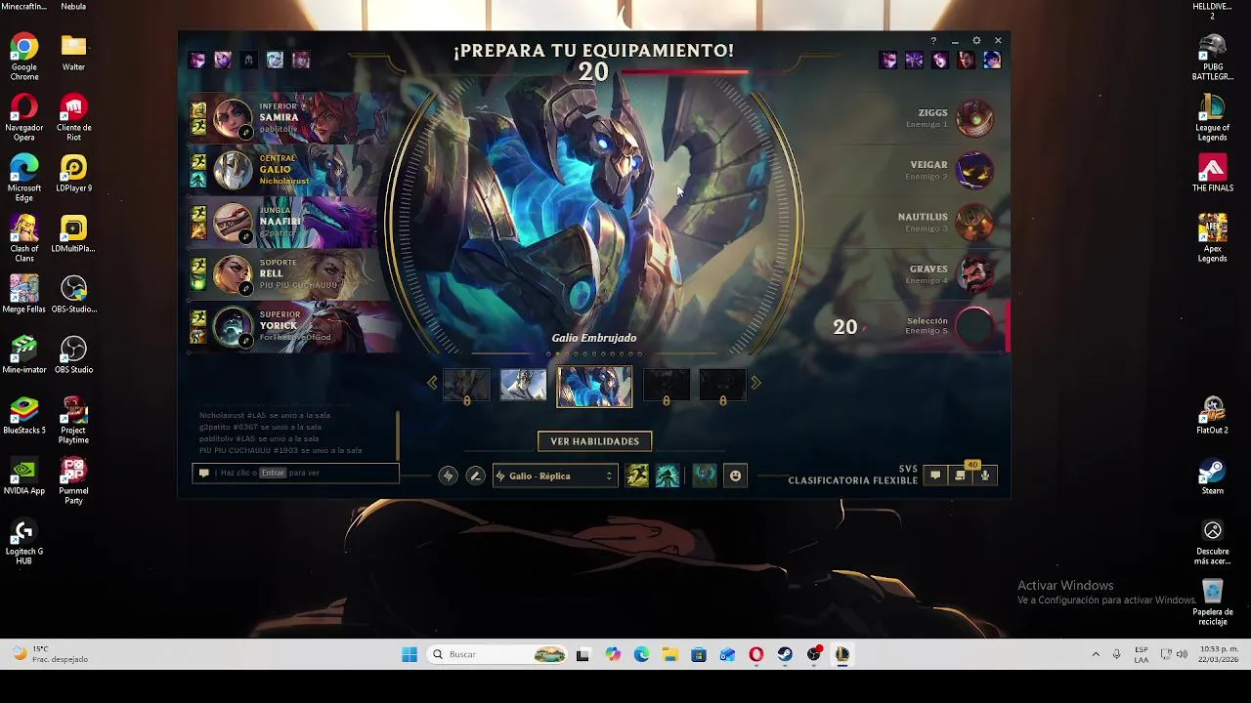Open the 10:53 p. m. clock and date
The image size is (1251, 703).
(x=1219, y=654)
